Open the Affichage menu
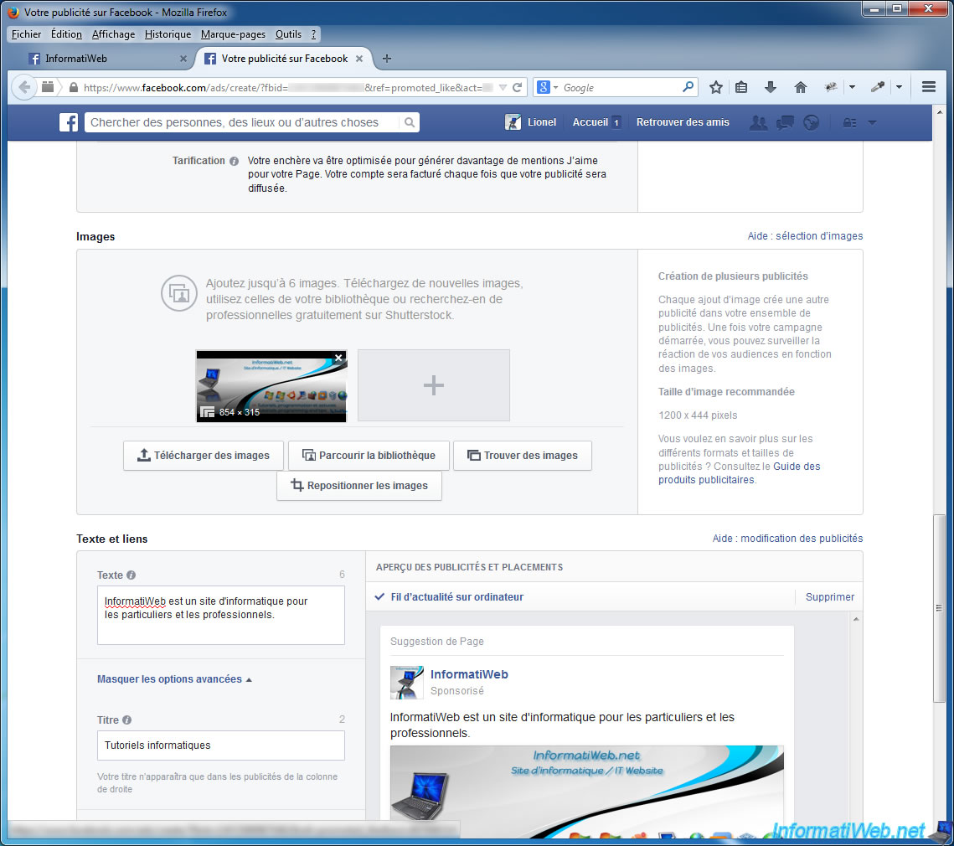This screenshot has height=846, width=954. click(113, 34)
